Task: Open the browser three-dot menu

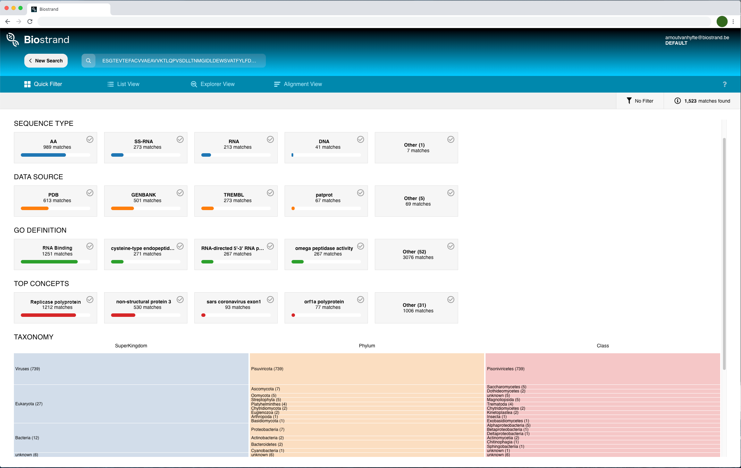Action: pos(733,21)
